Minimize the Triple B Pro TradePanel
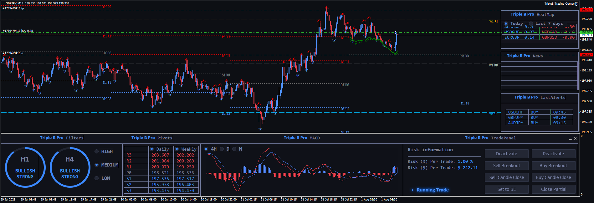This screenshot has width=594, height=203. click(x=570, y=139)
